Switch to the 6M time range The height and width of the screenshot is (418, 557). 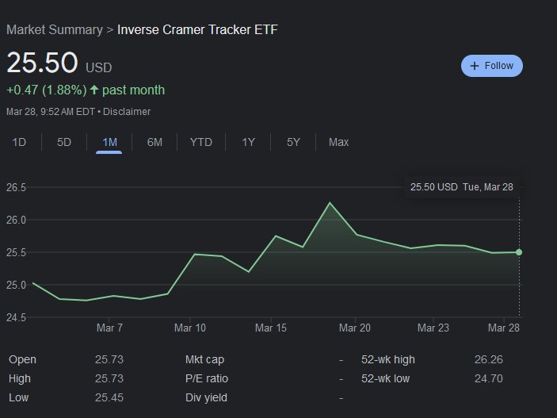coord(155,142)
